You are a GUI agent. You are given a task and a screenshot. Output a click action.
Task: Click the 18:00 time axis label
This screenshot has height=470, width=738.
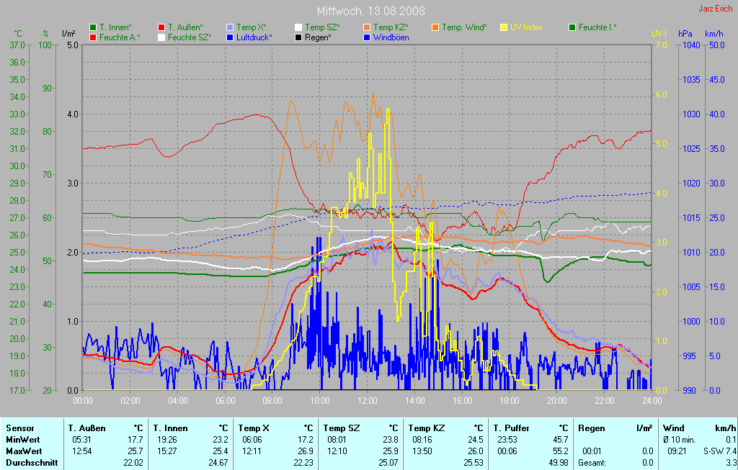pos(510,401)
